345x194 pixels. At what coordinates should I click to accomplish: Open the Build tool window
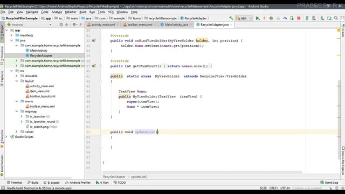33,183
